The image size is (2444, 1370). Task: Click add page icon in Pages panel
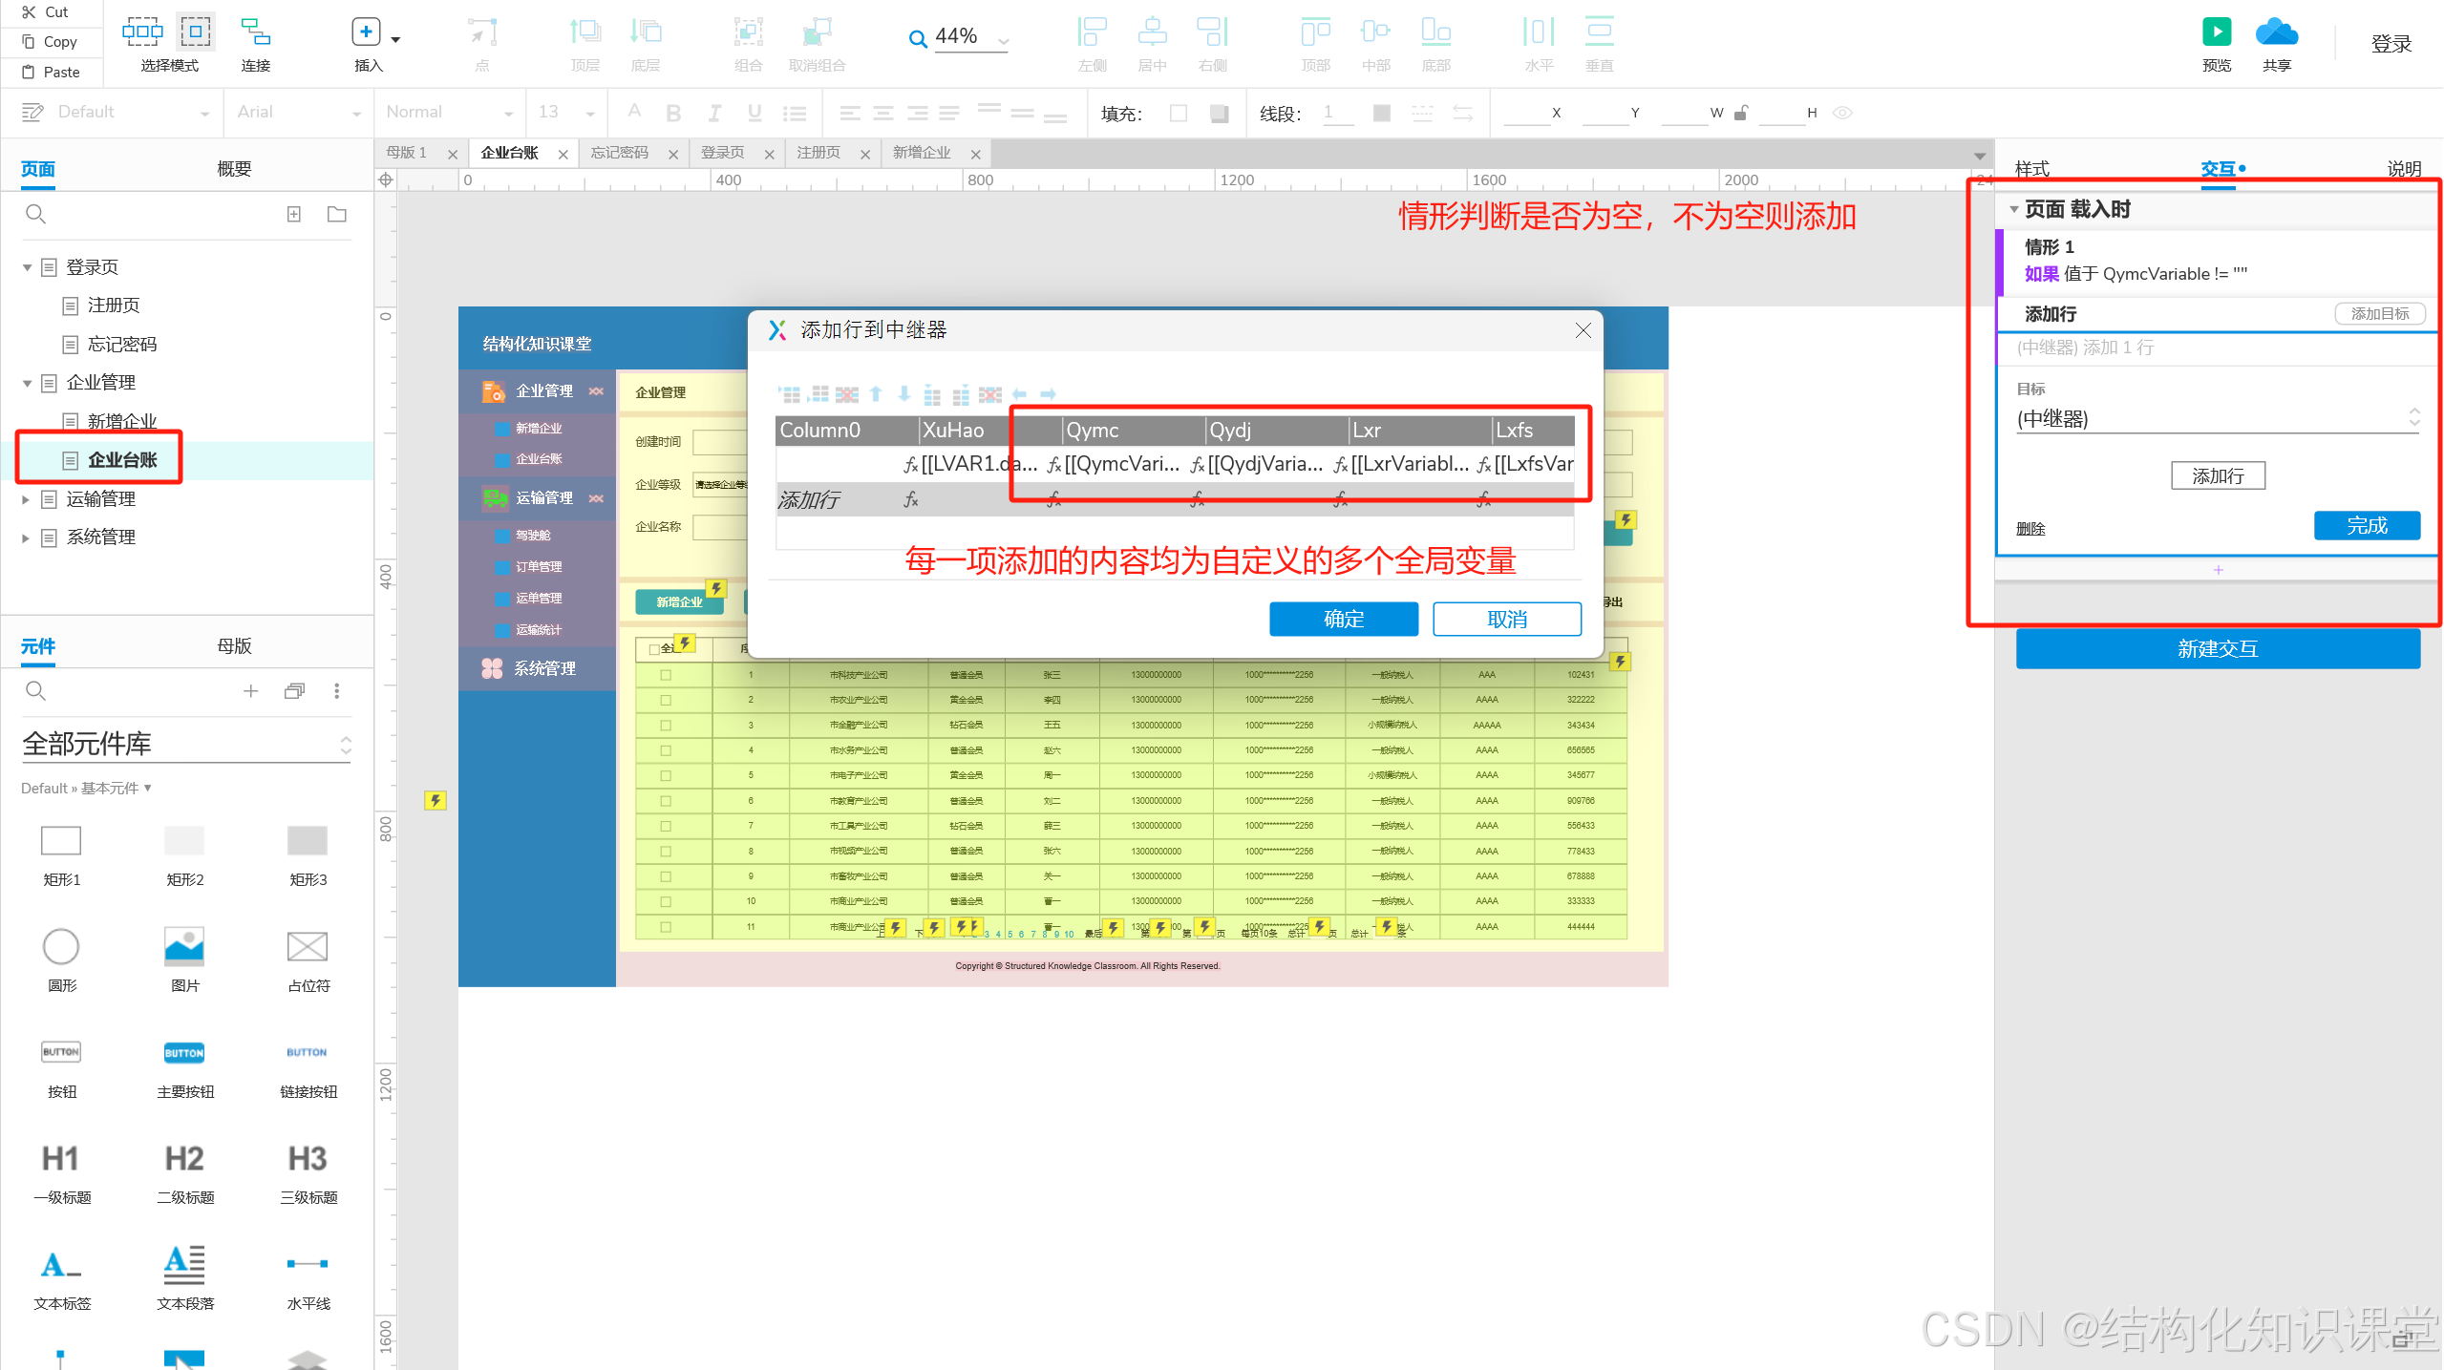click(x=294, y=215)
